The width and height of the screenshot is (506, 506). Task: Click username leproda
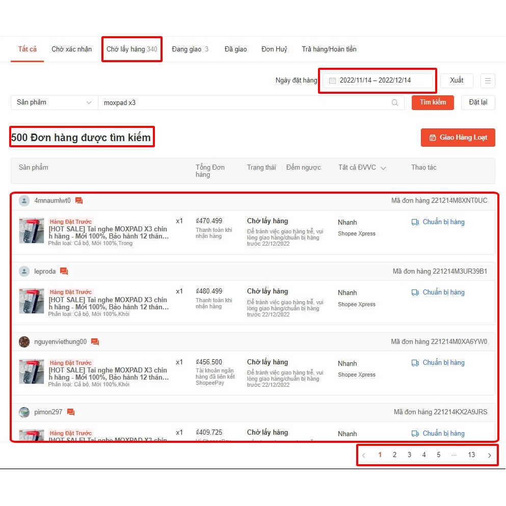pyautogui.click(x=45, y=272)
